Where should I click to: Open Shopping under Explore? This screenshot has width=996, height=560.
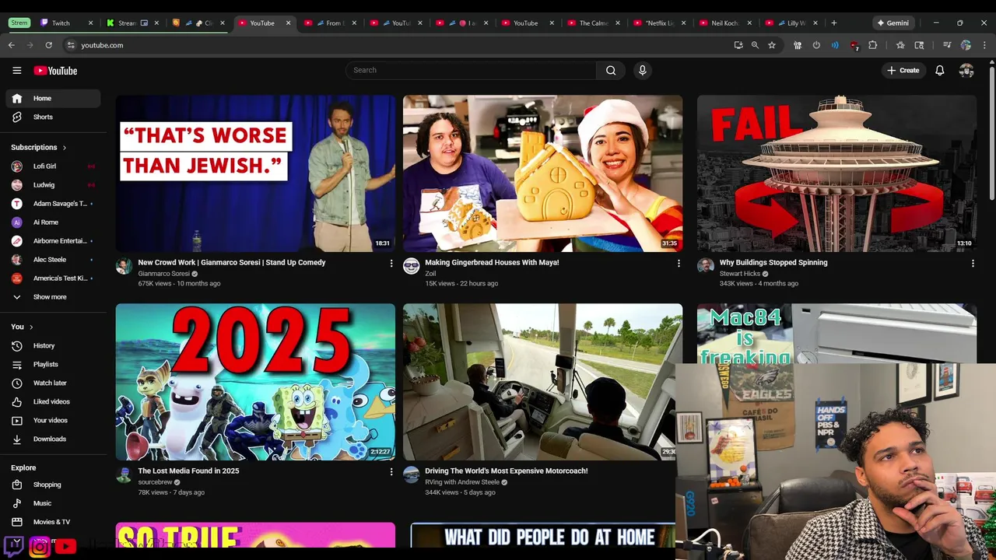53,485
